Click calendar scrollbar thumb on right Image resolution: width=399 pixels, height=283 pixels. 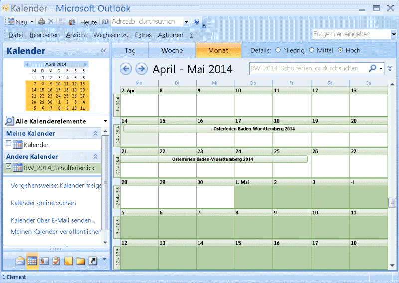[392, 203]
